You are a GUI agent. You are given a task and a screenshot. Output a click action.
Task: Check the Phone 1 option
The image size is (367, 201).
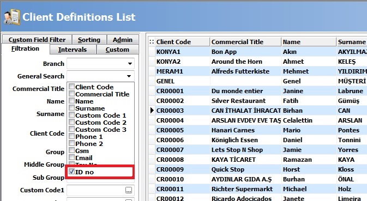coord(71,136)
